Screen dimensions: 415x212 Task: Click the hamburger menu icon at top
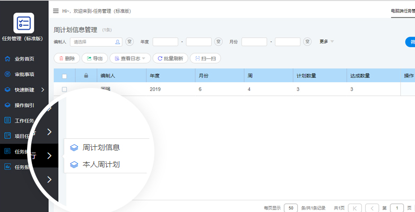tap(56, 11)
